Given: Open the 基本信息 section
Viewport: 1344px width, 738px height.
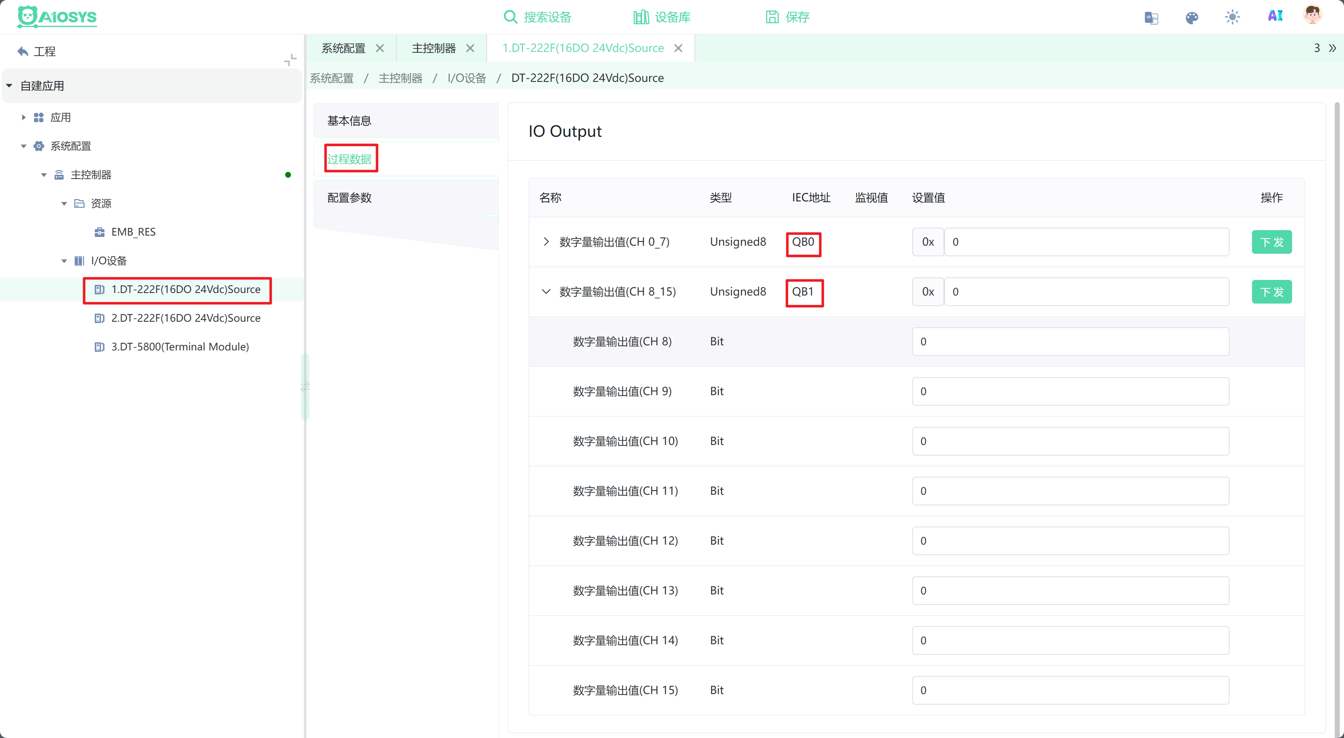Looking at the screenshot, I should (x=406, y=121).
